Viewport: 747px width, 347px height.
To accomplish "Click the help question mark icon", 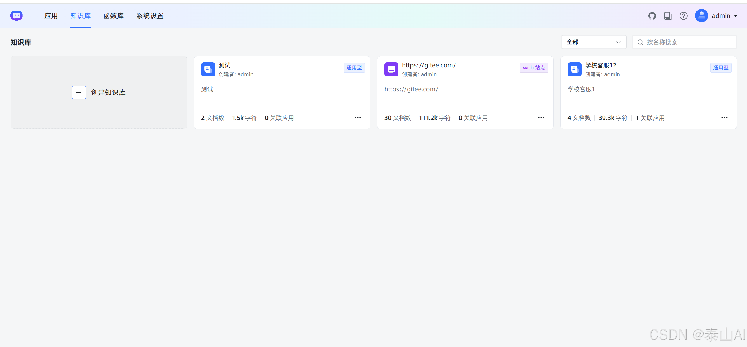I will point(683,16).
